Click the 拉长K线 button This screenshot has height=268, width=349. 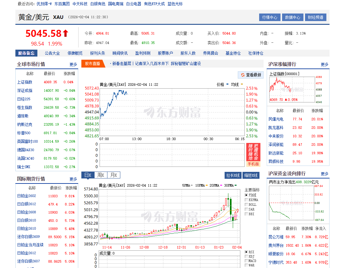tap(233, 175)
